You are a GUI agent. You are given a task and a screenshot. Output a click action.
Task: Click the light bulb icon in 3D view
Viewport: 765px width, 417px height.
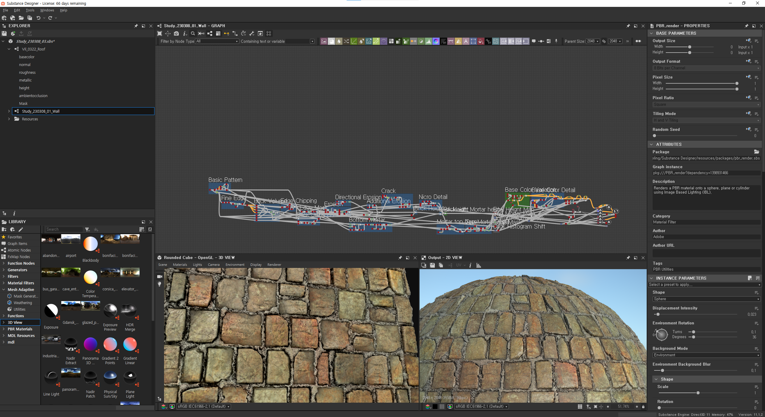(x=160, y=284)
